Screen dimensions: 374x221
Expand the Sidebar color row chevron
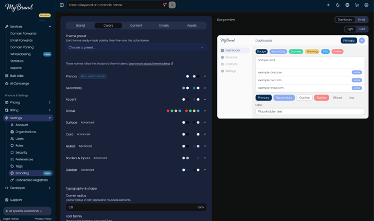pyautogui.click(x=205, y=170)
